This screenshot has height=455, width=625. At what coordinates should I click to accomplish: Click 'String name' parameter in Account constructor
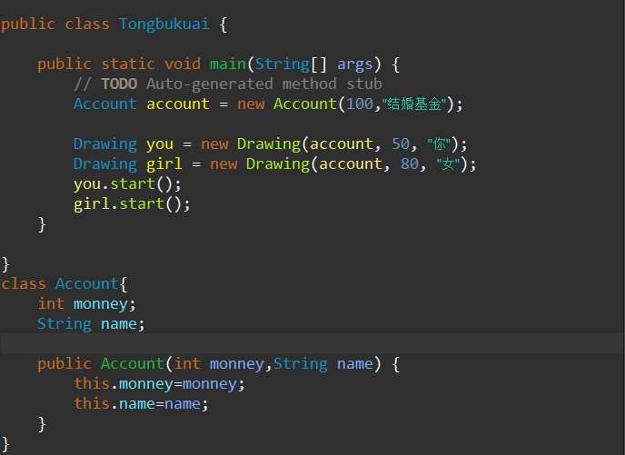[323, 364]
